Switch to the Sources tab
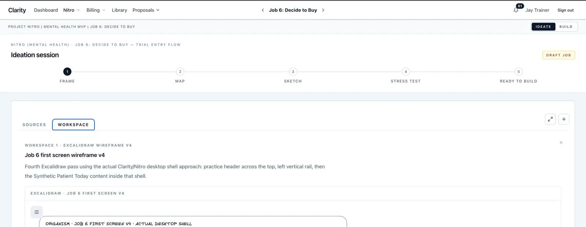The height and width of the screenshot is (227, 586). tap(34, 125)
